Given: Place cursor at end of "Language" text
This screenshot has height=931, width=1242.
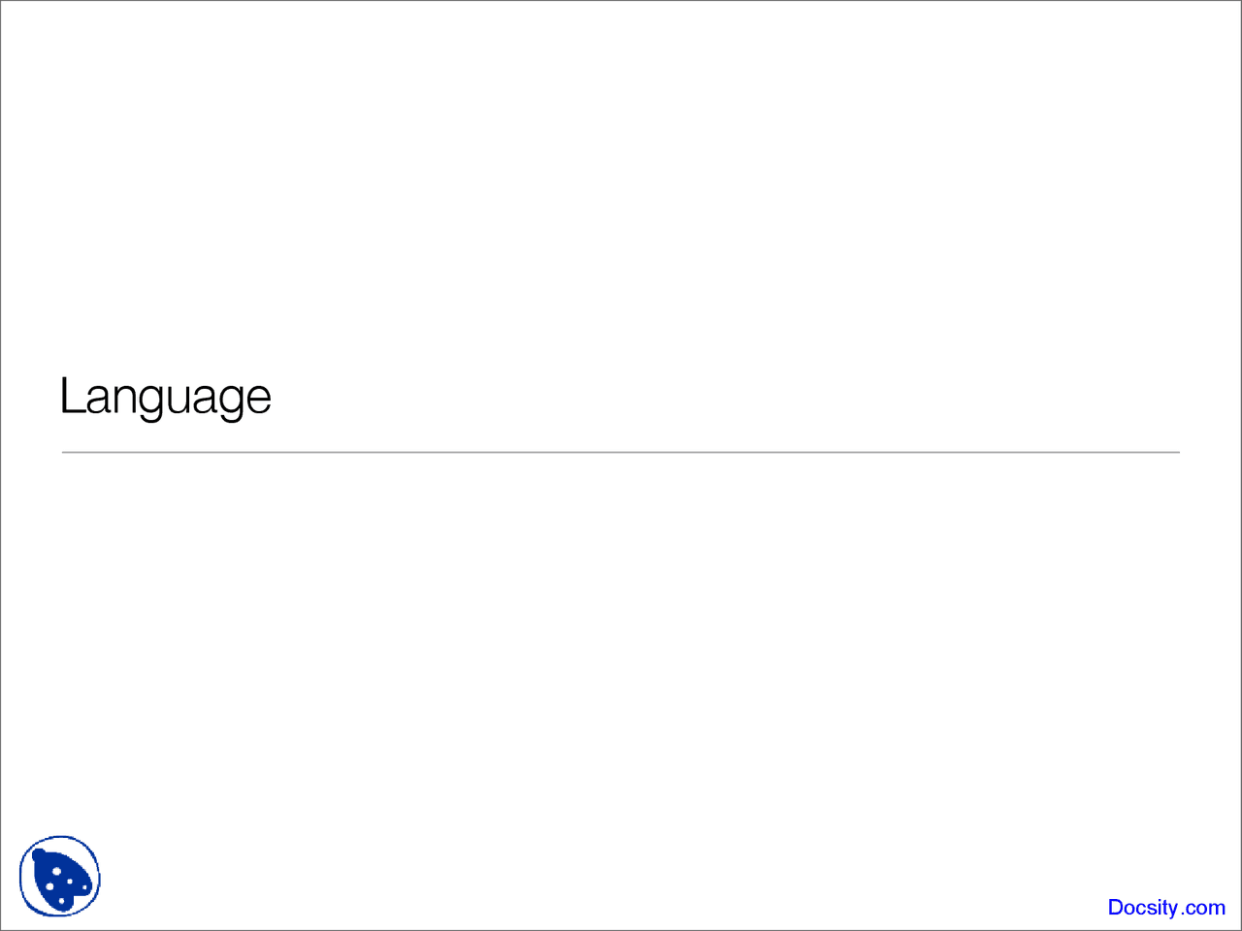Looking at the screenshot, I should pyautogui.click(x=273, y=397).
